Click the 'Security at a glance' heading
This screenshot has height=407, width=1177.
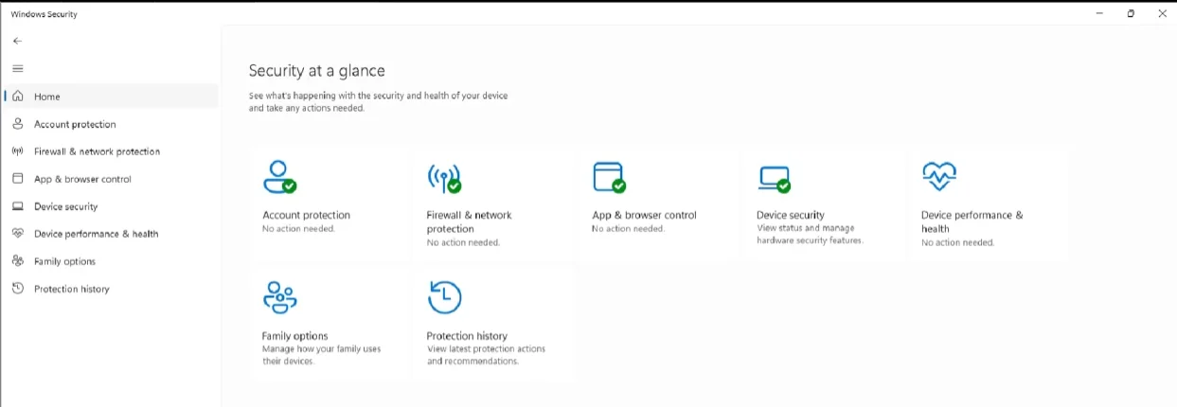coord(316,70)
